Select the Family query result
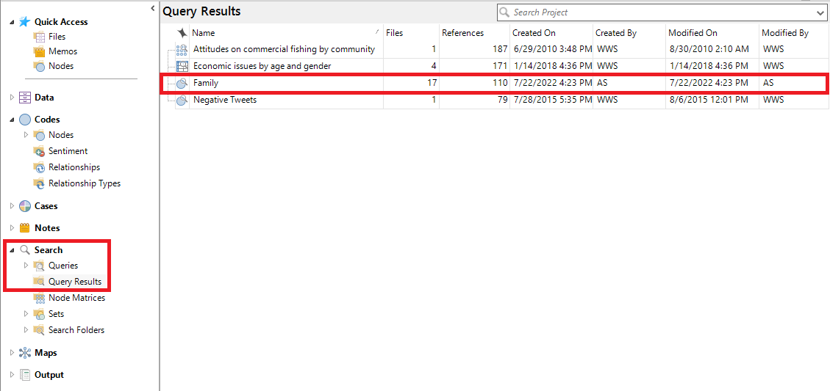Image resolution: width=830 pixels, height=391 pixels. (x=206, y=83)
